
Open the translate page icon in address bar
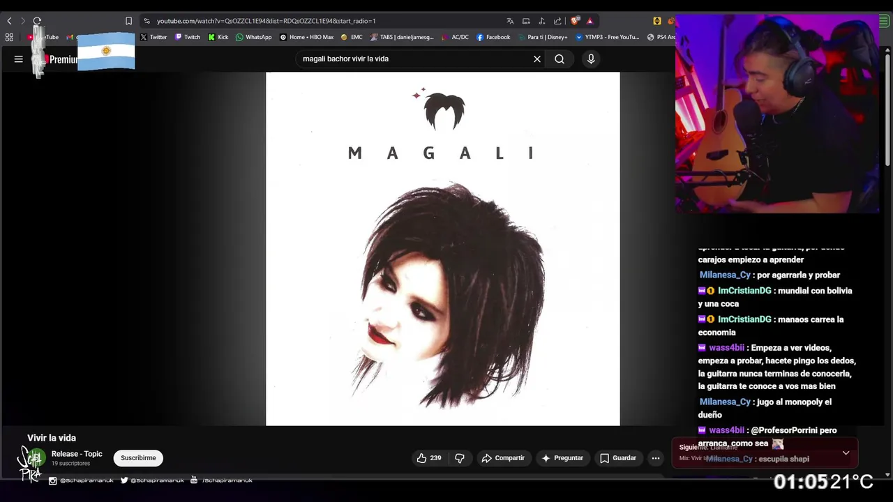click(x=510, y=21)
